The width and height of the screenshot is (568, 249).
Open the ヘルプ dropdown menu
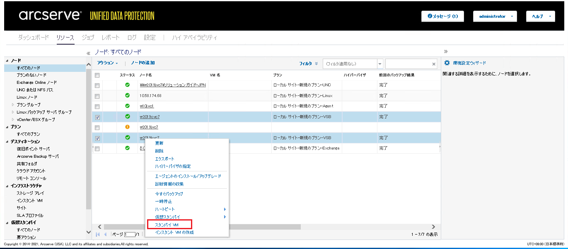click(540, 16)
